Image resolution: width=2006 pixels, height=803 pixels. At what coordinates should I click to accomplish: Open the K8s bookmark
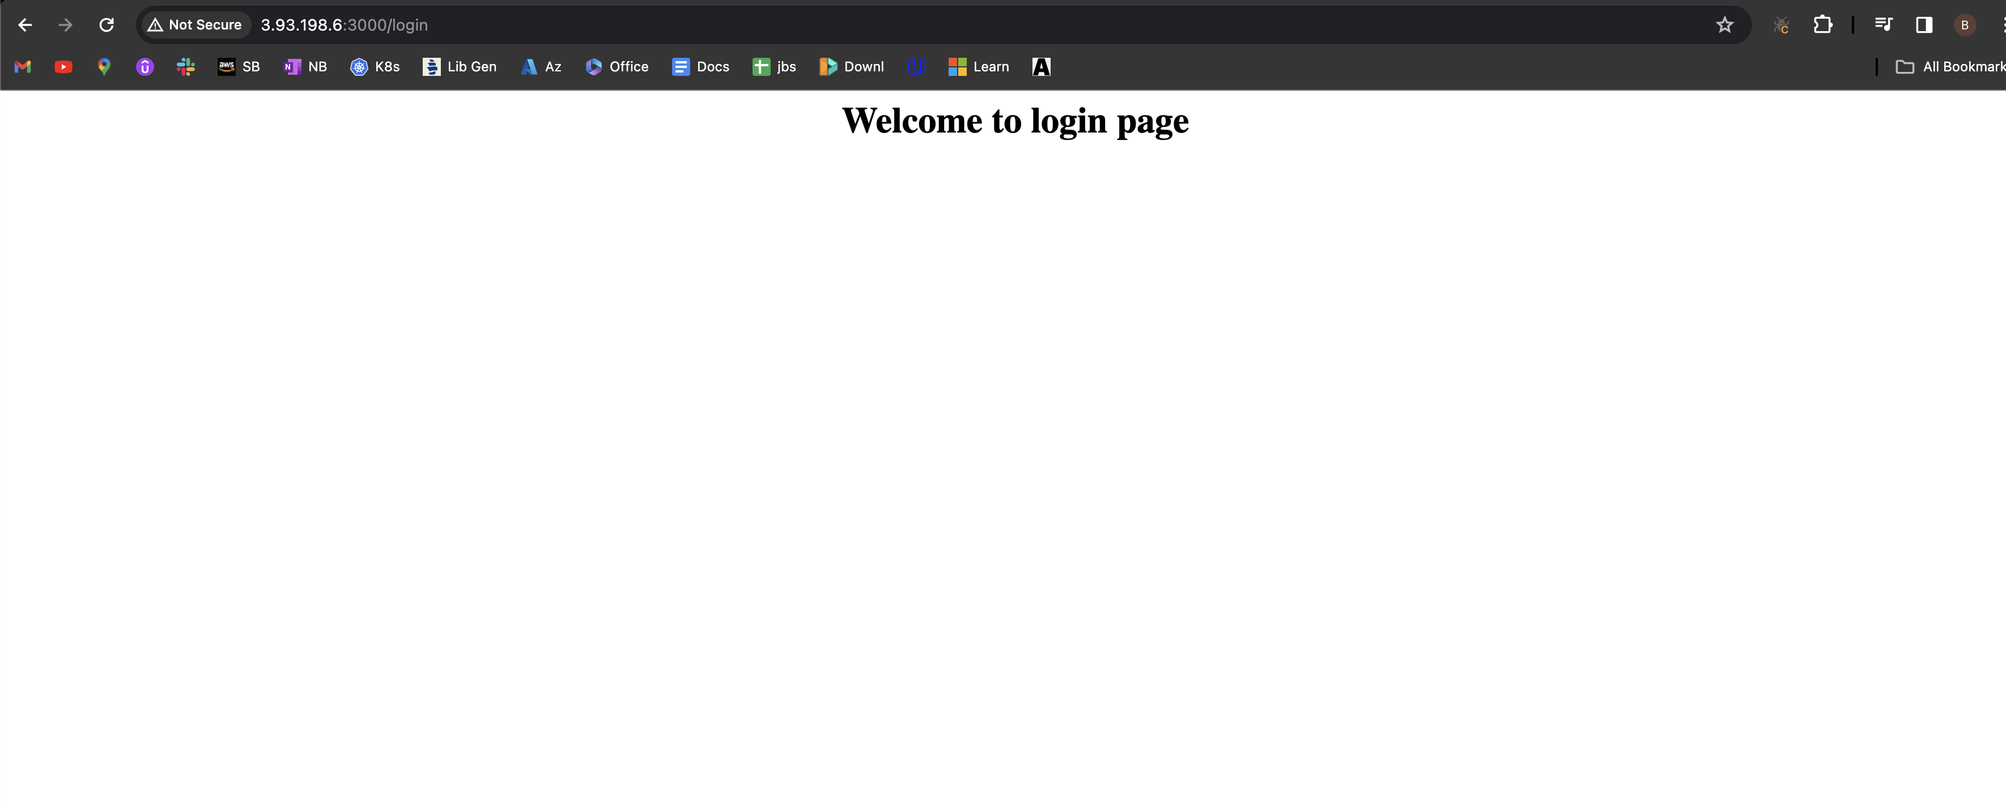pos(375,67)
